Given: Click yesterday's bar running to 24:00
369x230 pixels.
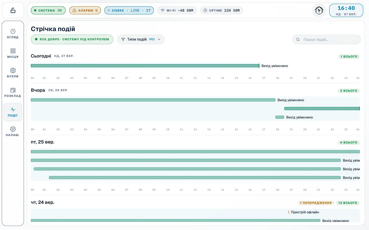Looking at the screenshot, I should click(322, 109).
